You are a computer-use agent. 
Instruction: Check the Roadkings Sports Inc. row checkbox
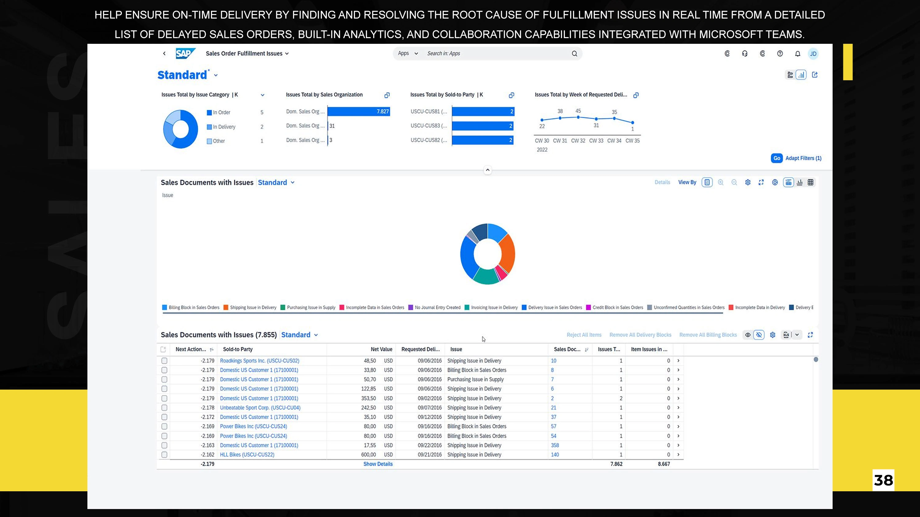pos(164,361)
